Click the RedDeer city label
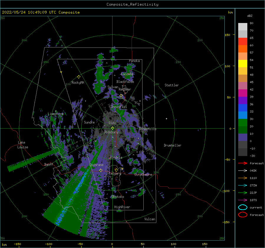265x248 pixels. tap(125, 89)
